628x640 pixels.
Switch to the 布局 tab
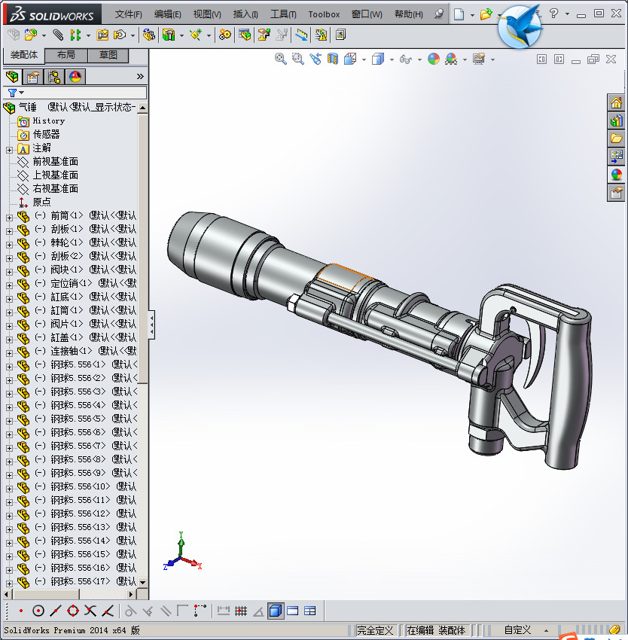[65, 55]
